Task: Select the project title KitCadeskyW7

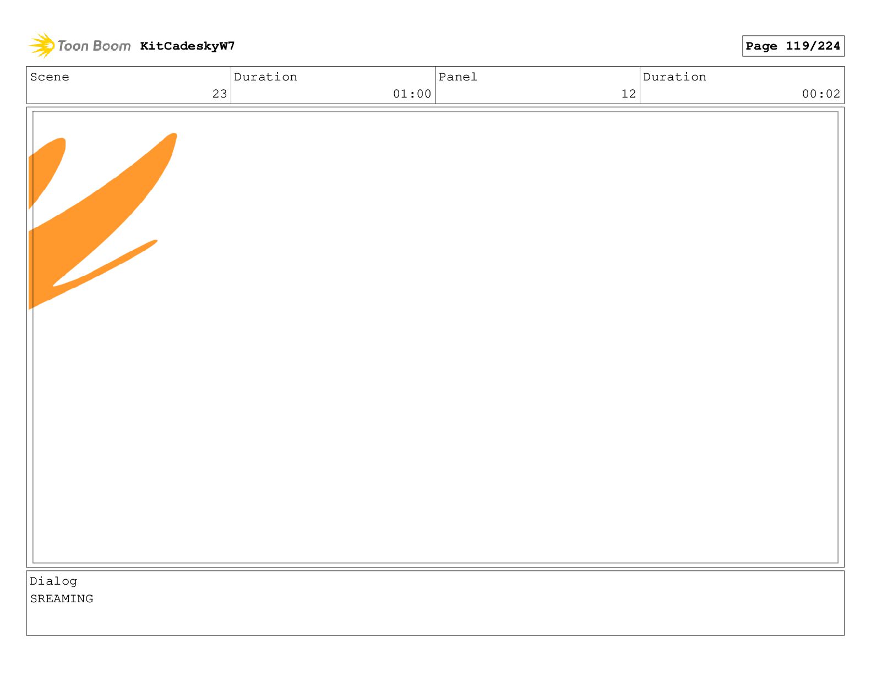Action: pos(187,46)
